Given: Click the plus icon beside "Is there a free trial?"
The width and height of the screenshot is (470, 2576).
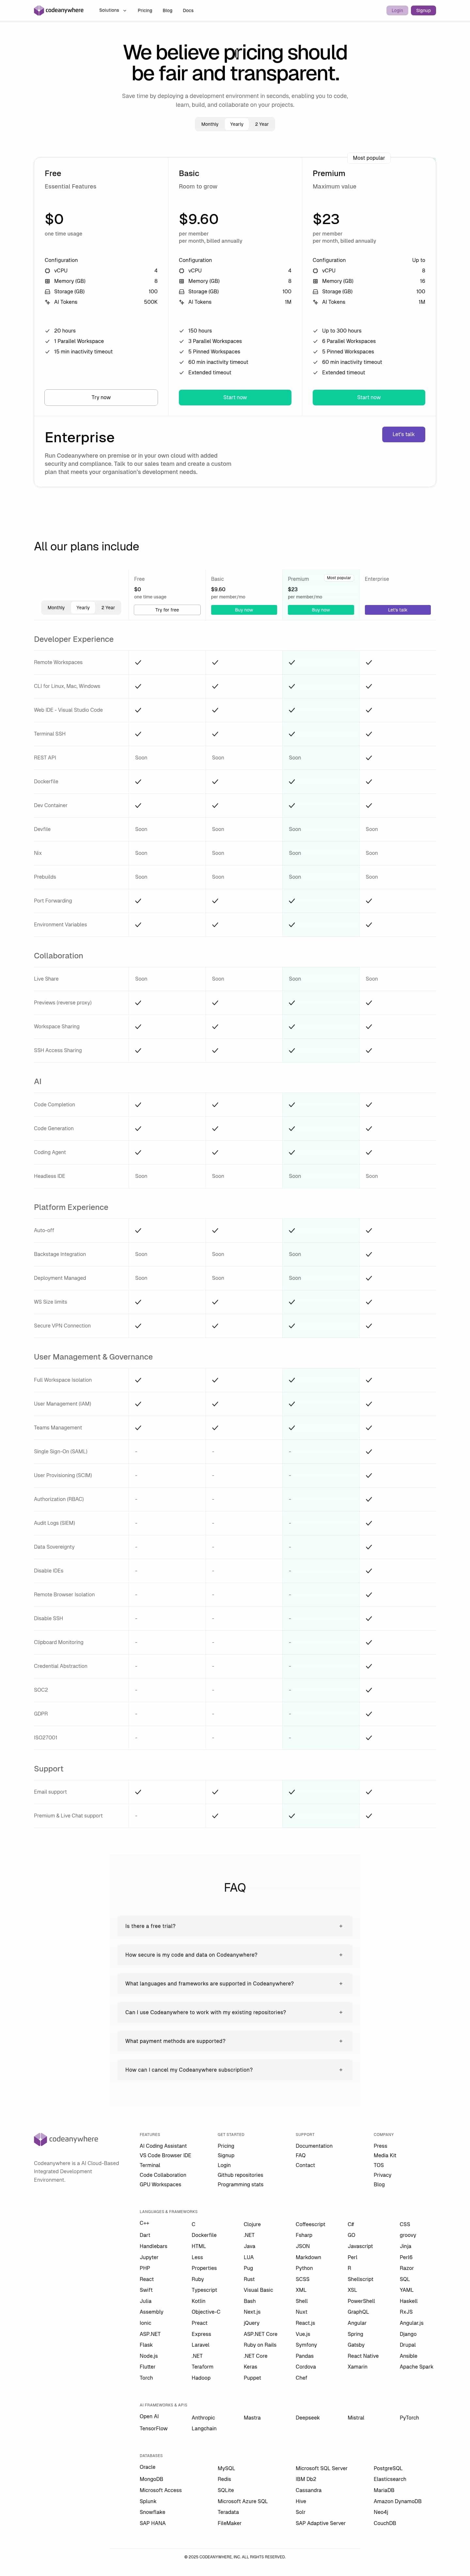Looking at the screenshot, I should pos(340,1926).
